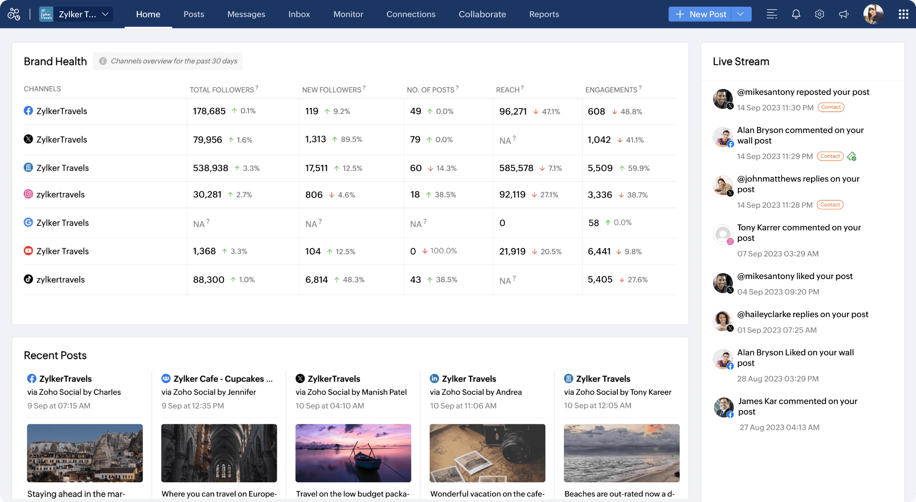The width and height of the screenshot is (916, 502).
Task: Click the green add-contact icon for Alan Bryson
Action: click(x=852, y=156)
